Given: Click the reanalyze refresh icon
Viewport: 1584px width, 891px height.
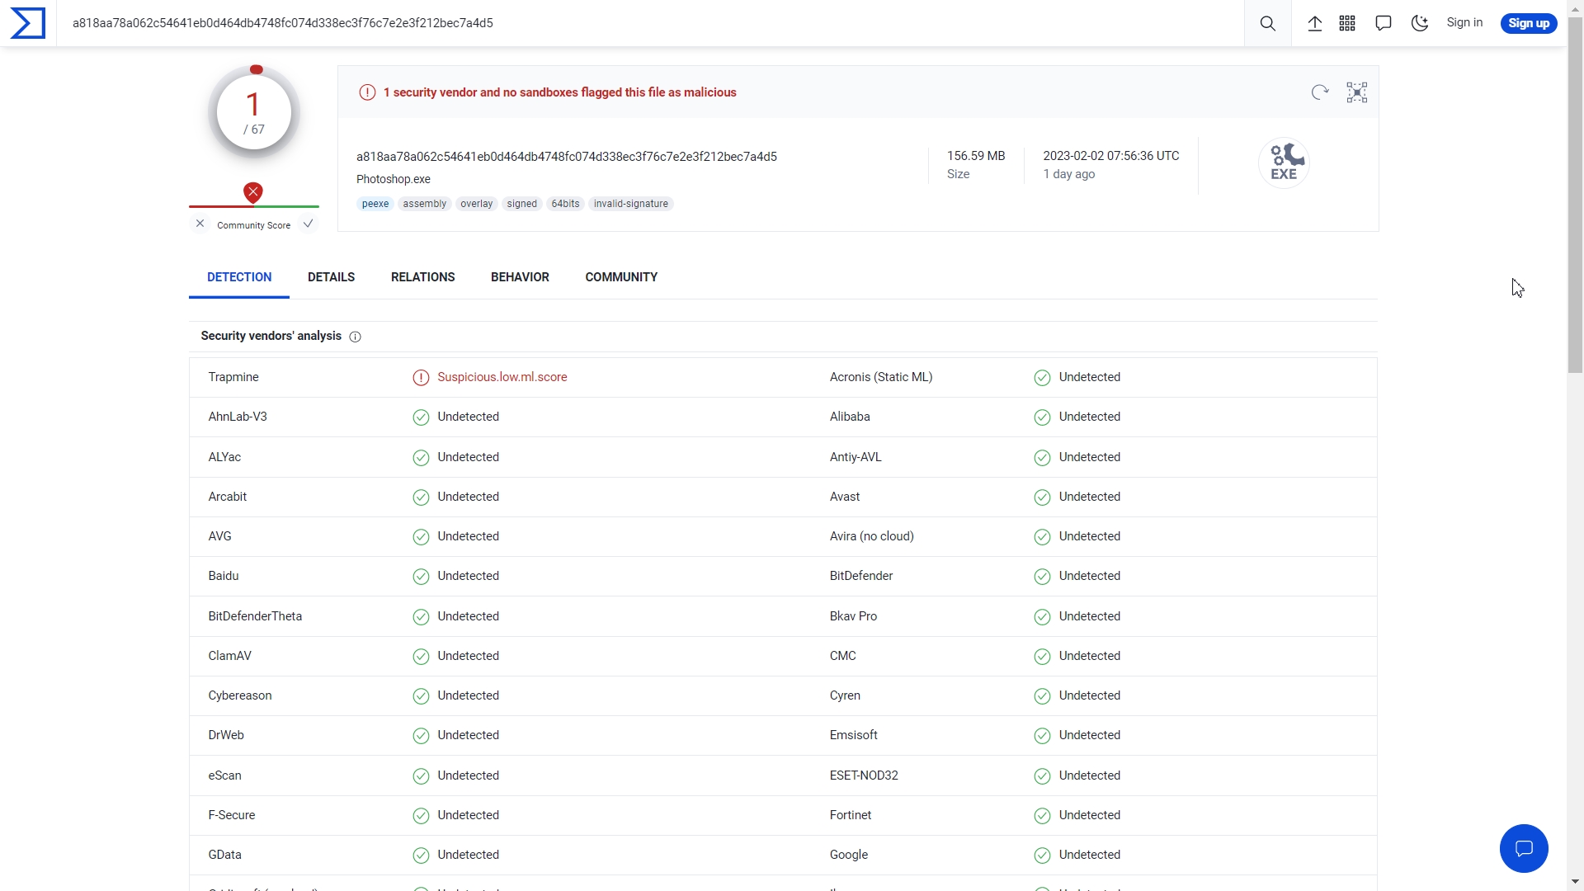Looking at the screenshot, I should (1320, 92).
